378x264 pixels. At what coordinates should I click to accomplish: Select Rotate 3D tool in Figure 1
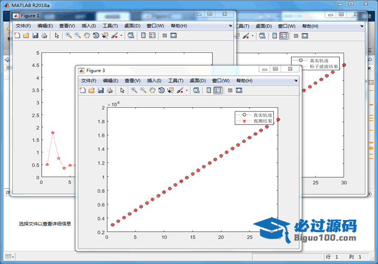pyautogui.click(x=96, y=35)
